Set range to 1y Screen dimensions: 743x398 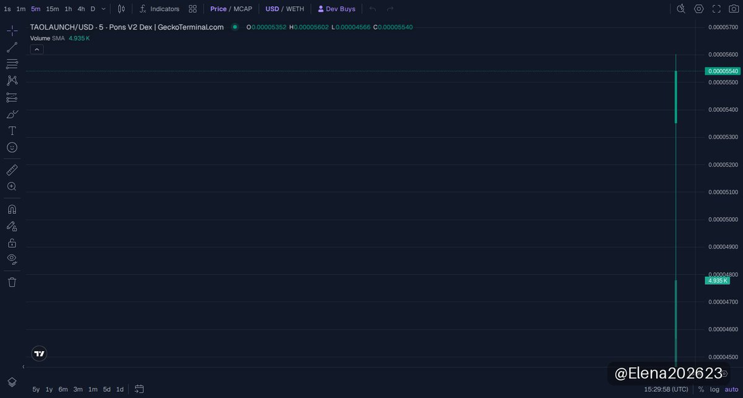50,389
